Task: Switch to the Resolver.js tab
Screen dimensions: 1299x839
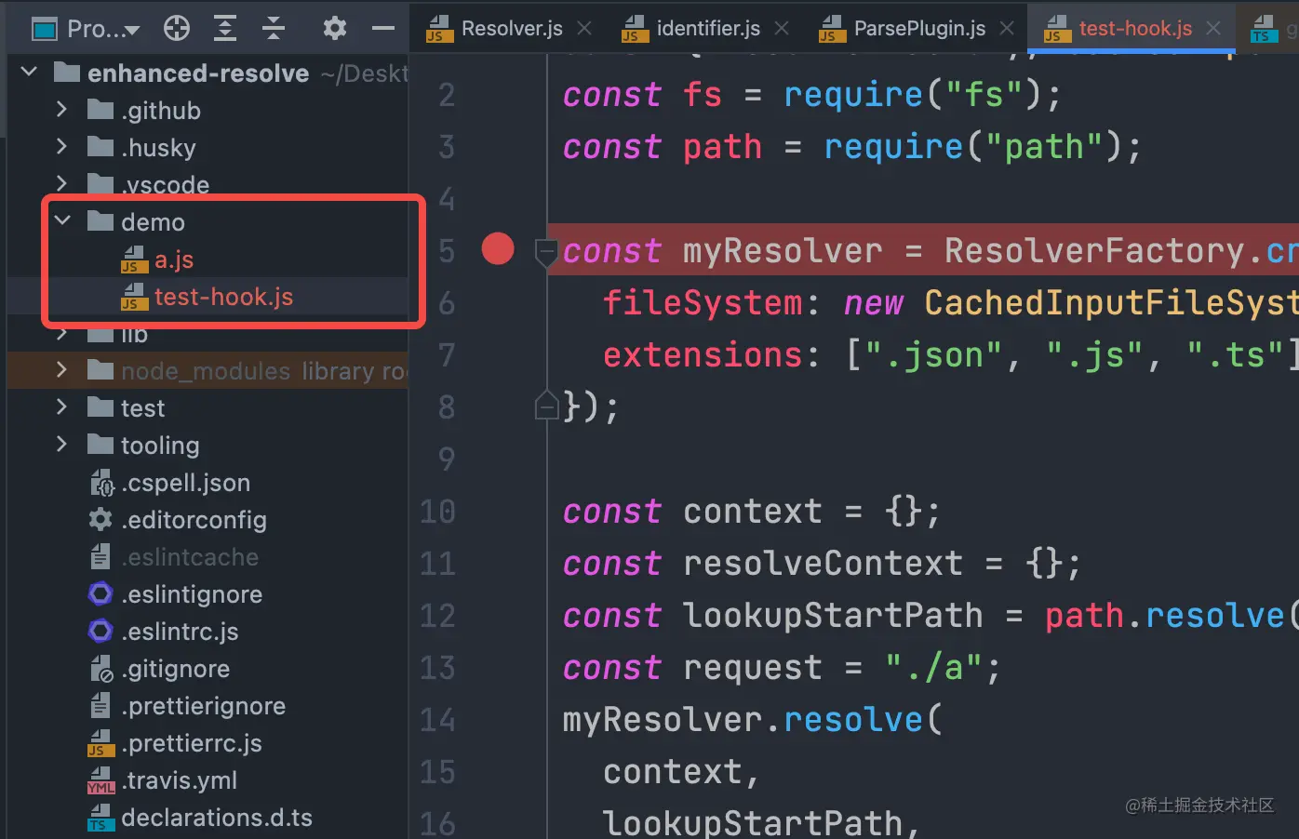Action: coord(511,29)
